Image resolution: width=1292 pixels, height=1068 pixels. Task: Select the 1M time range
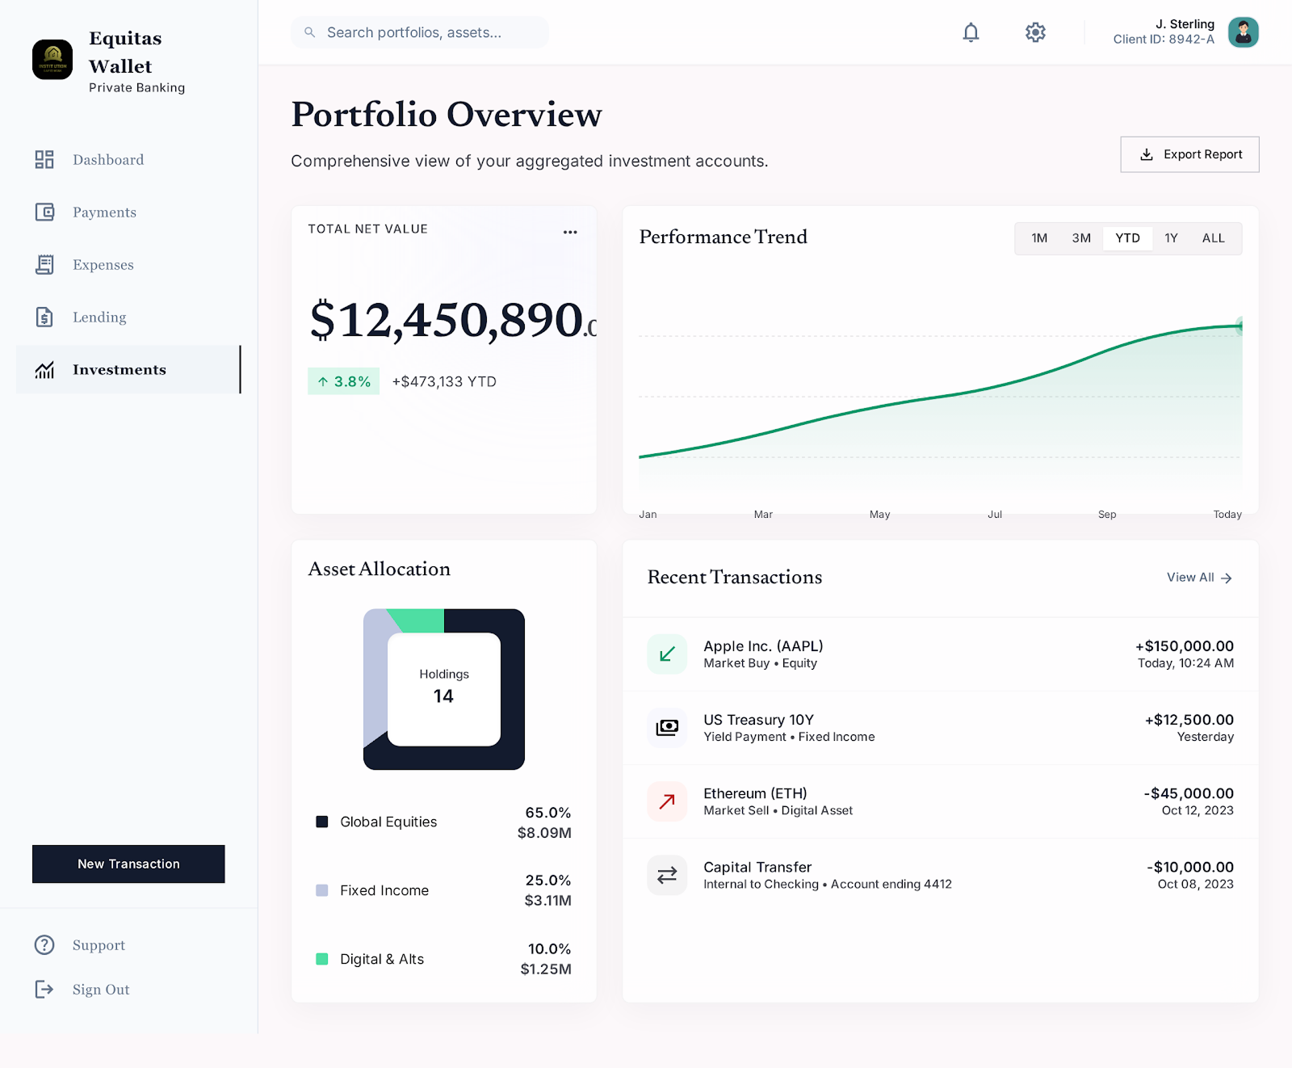pyautogui.click(x=1039, y=238)
